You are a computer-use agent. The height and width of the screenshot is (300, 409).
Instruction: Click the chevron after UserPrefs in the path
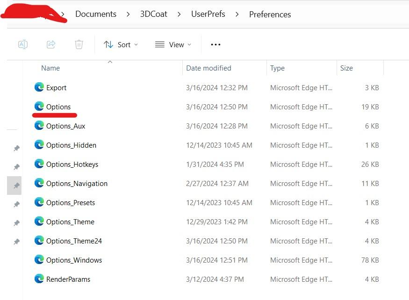point(237,14)
